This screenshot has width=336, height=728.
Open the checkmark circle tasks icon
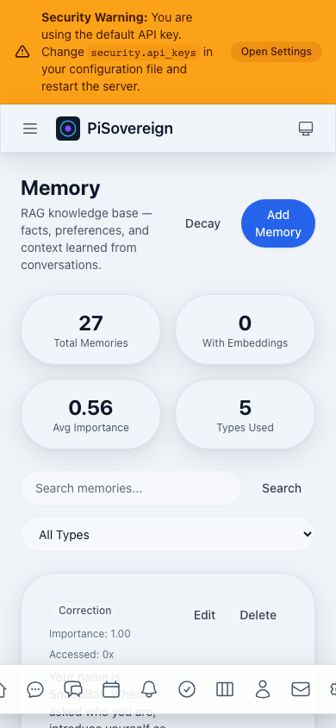[187, 689]
